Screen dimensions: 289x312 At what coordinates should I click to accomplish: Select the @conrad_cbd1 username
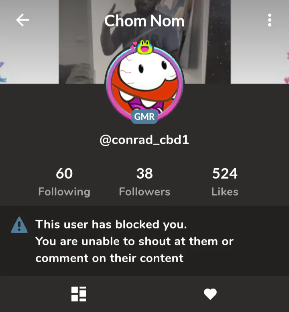tap(144, 140)
